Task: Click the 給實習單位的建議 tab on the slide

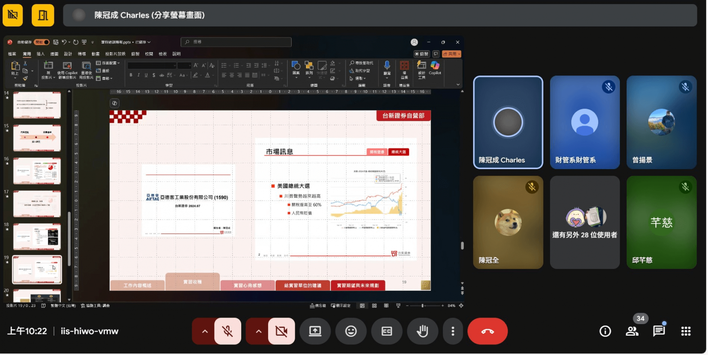Action: [303, 285]
